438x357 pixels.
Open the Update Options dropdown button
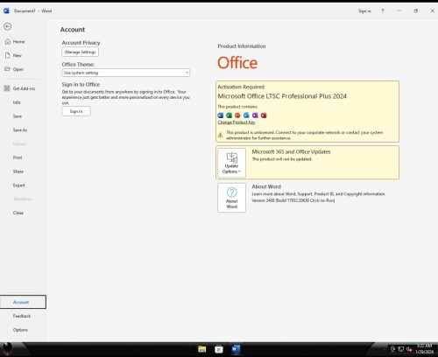click(x=231, y=163)
